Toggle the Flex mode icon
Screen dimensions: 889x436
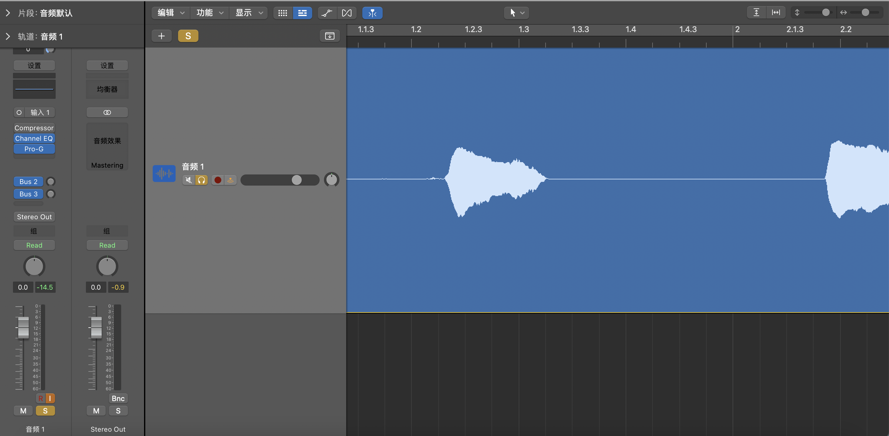point(347,13)
